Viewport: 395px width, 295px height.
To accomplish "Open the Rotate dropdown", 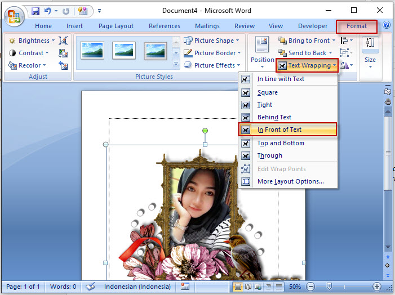I will point(347,65).
